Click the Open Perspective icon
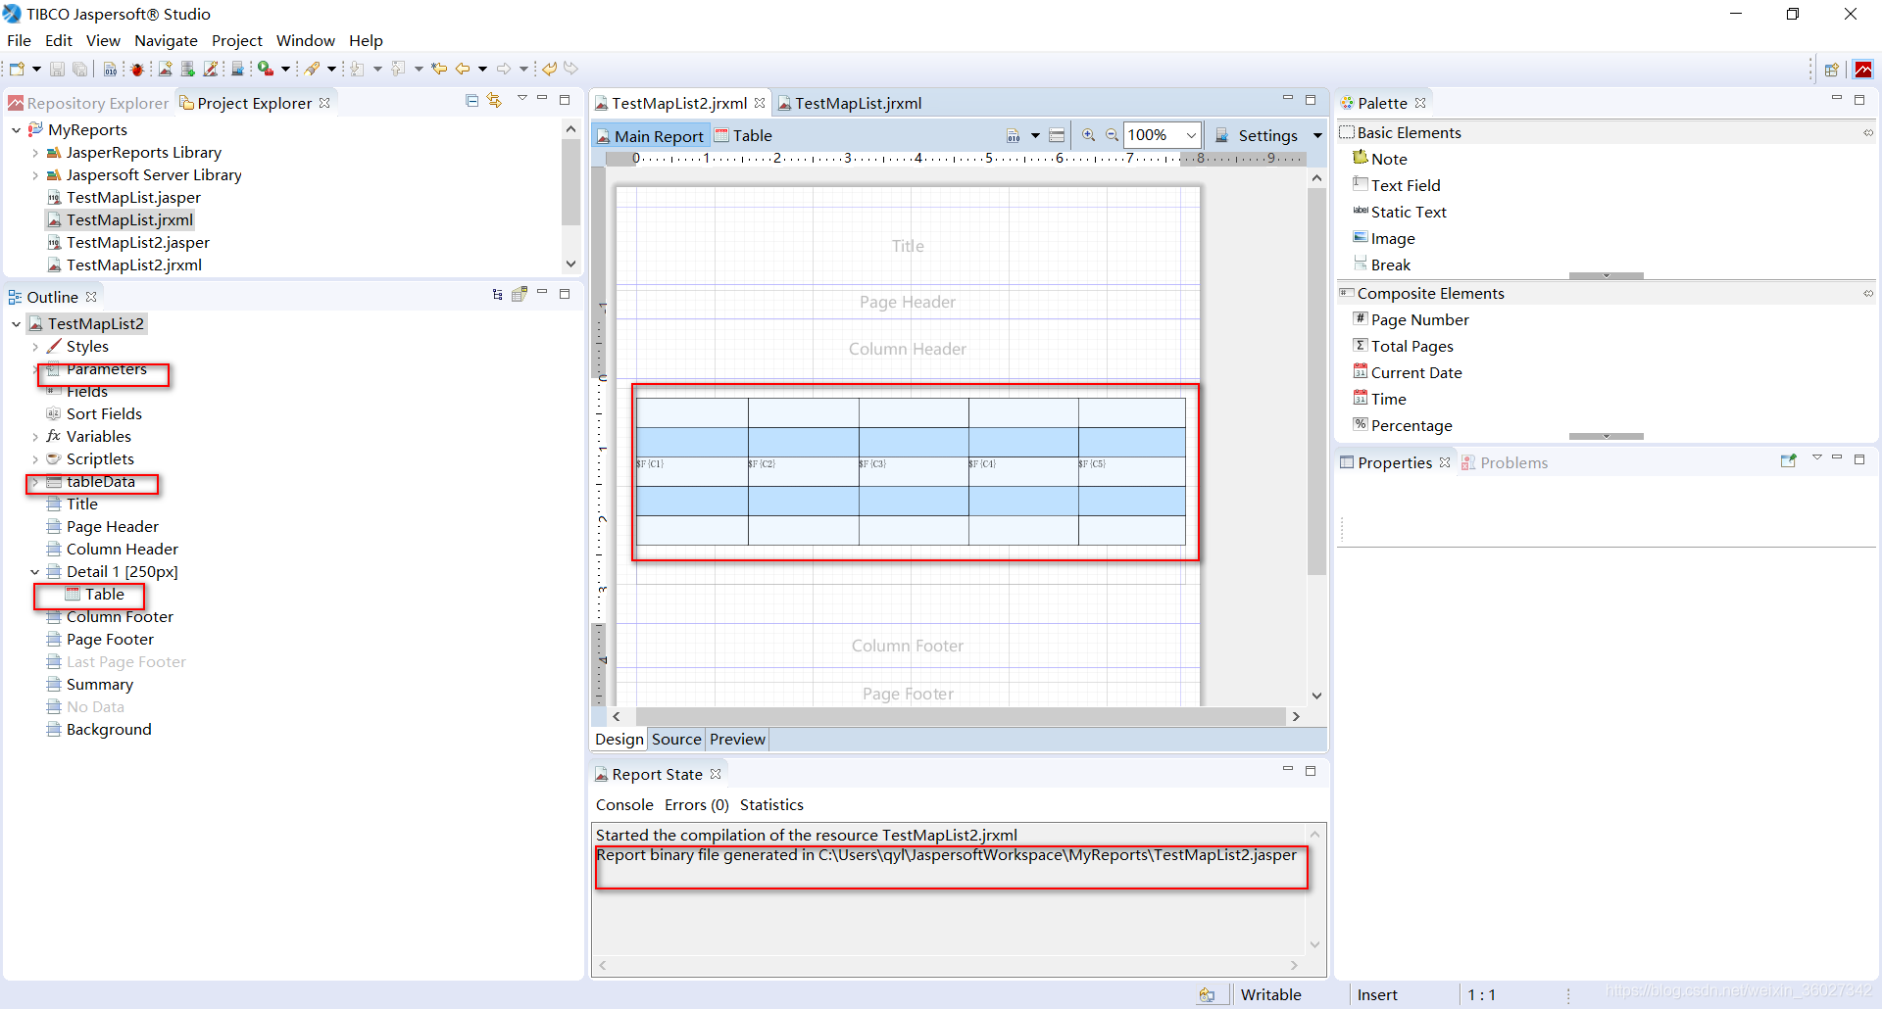The image size is (1882, 1009). click(1831, 70)
